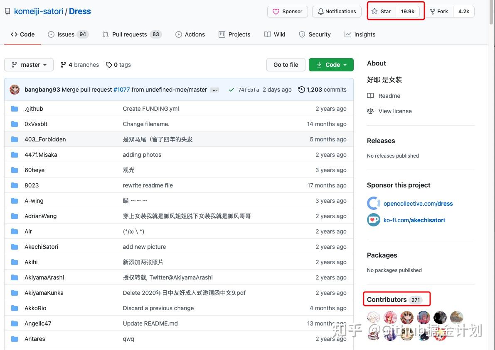
Task: Click the Sponsor heart icon
Action: 276,12
